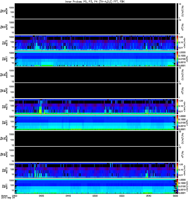Click the '<|mV/m|>' unit label of the fbk edc12
The width and height of the screenshot is (190, 203).
184,171
